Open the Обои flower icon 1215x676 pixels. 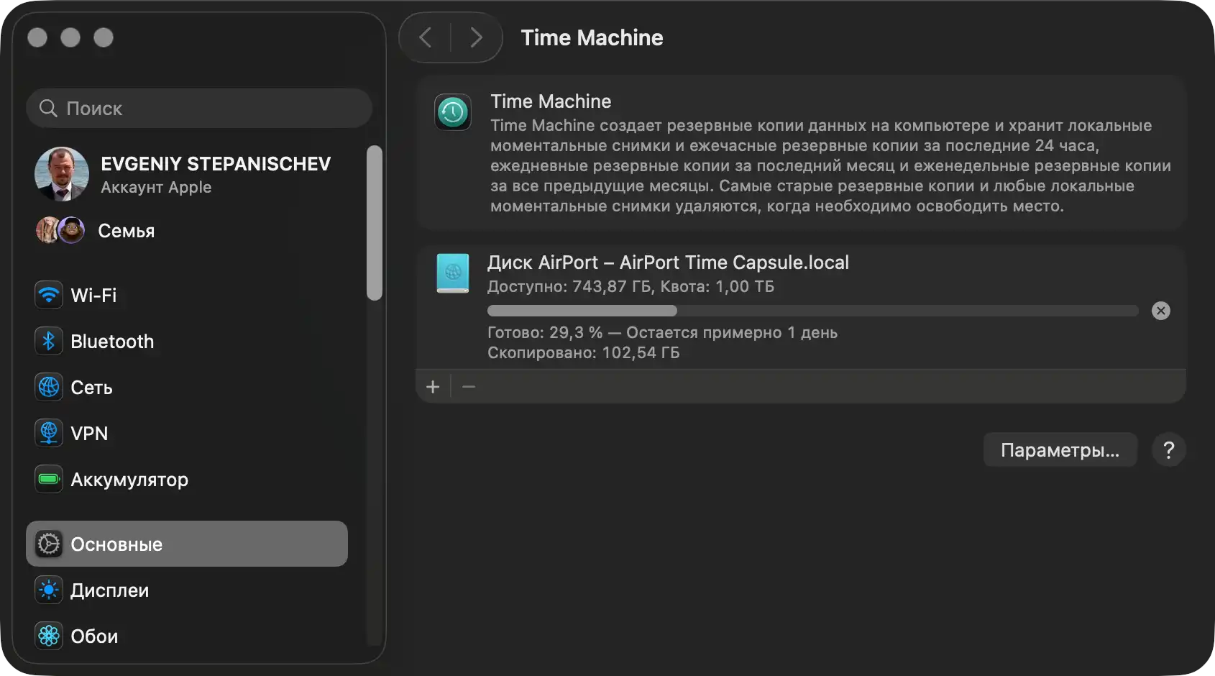pyautogui.click(x=49, y=636)
